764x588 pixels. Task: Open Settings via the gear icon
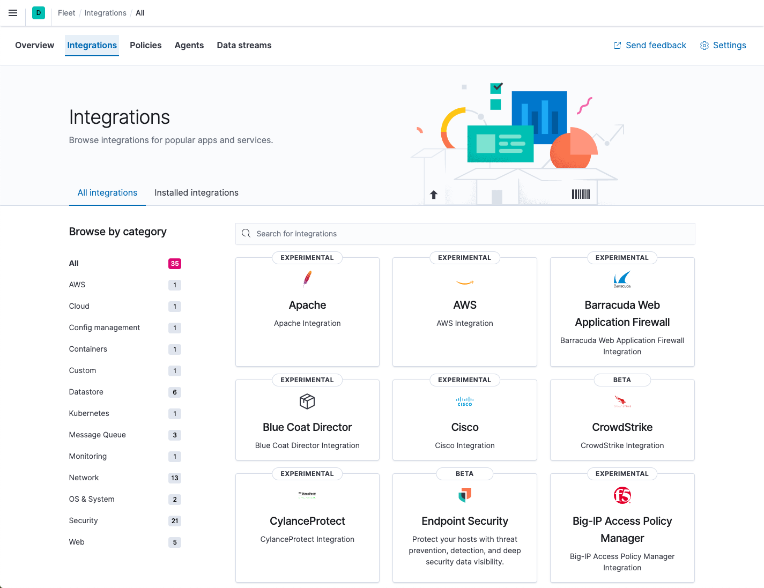[x=723, y=45]
